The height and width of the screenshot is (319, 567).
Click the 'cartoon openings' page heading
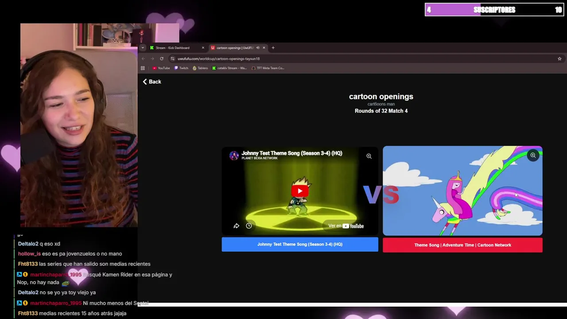381,97
